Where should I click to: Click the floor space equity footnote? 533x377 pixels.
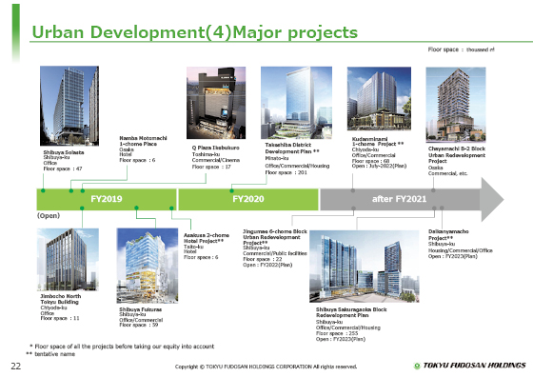pyautogui.click(x=122, y=347)
